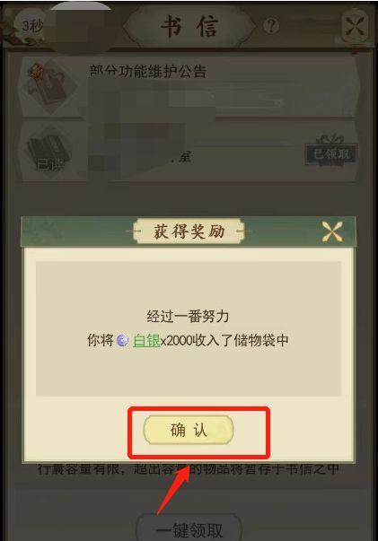The image size is (378, 541).
Task: Click the 3秒 countdown timer
Action: (x=31, y=26)
